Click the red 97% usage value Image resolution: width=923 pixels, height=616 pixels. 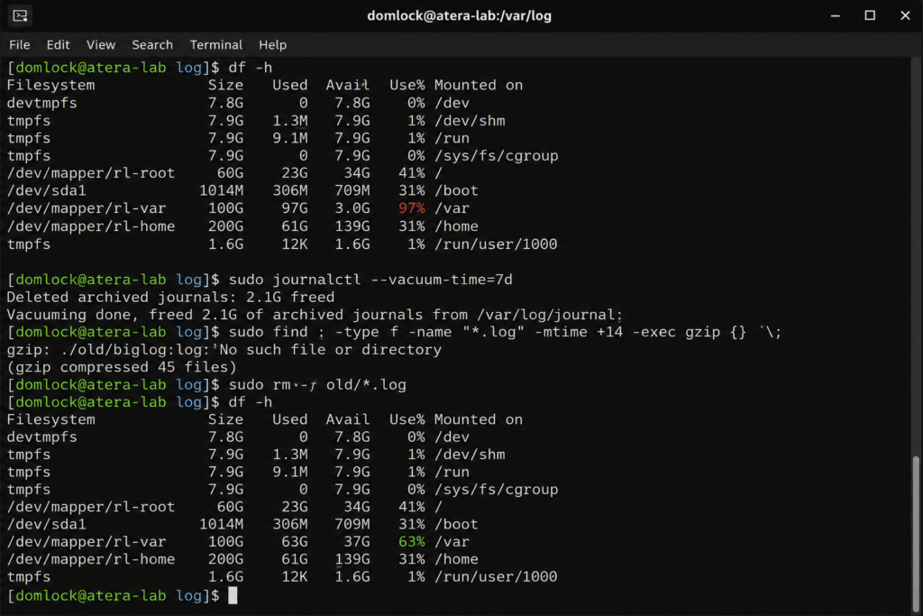411,208
